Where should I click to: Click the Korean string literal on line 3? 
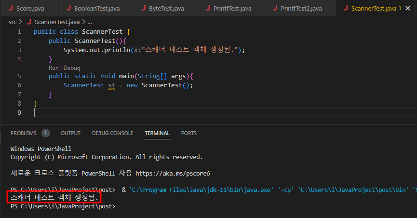[189, 50]
